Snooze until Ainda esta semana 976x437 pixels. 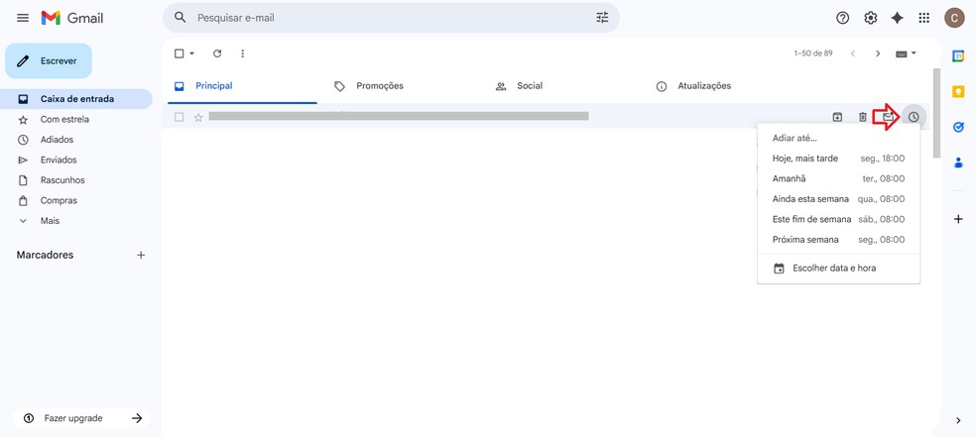tap(838, 199)
